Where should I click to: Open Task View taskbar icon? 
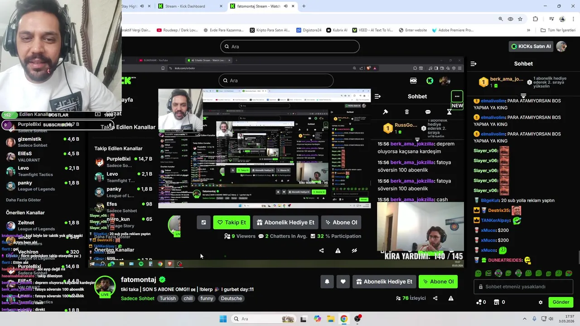tap(303, 319)
